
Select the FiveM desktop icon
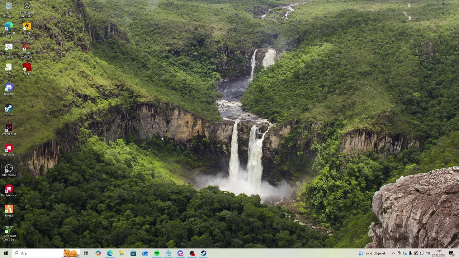point(9,211)
